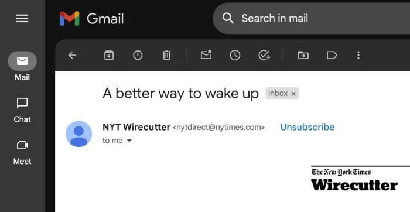Expand recipient details arrow next to "to me"

129,141
